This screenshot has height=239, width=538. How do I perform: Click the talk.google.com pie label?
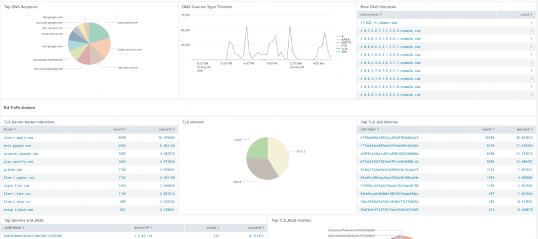point(53,17)
